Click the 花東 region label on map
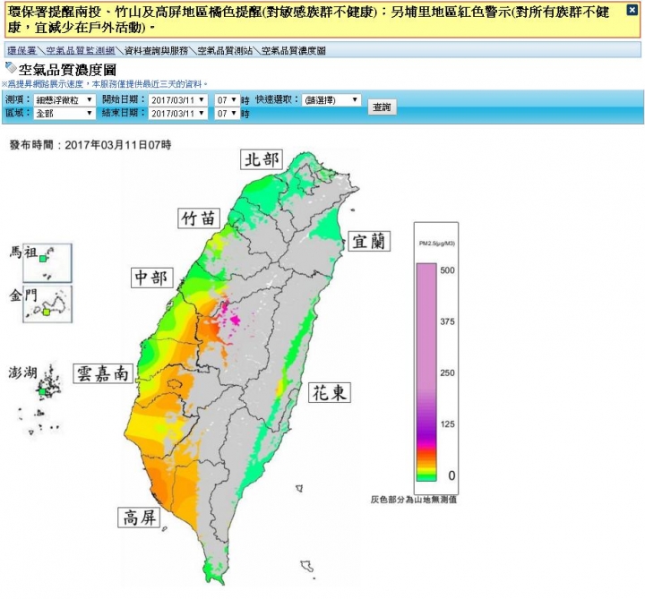Screen dimensions: 645x599 coord(330,392)
